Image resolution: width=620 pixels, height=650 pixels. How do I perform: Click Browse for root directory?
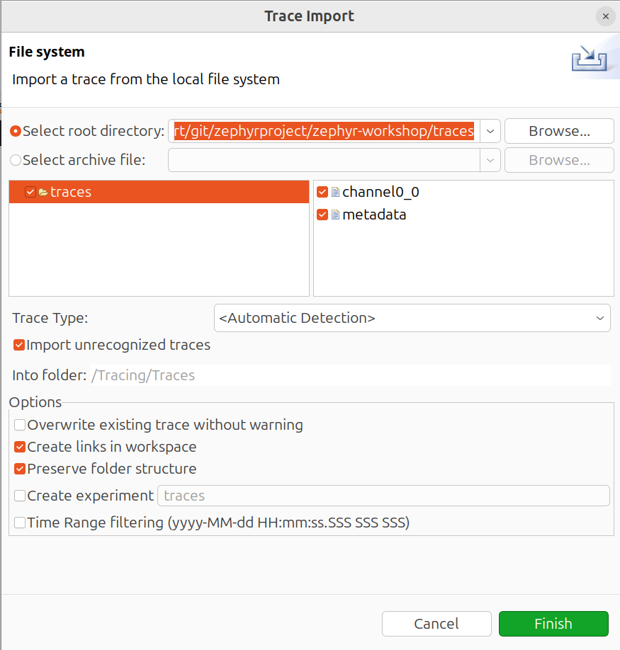click(x=559, y=131)
